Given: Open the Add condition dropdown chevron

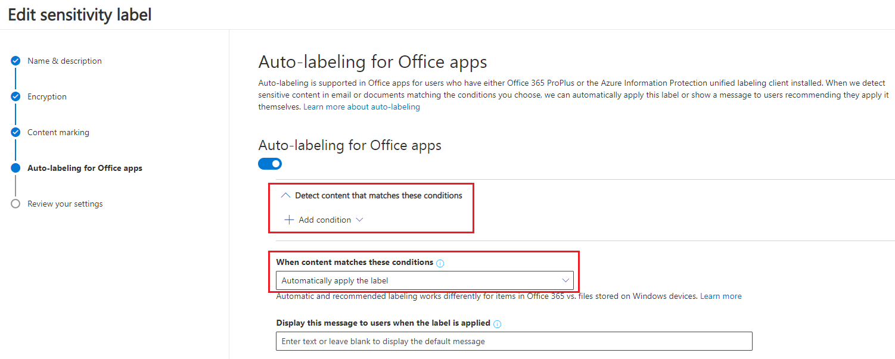Looking at the screenshot, I should [359, 220].
